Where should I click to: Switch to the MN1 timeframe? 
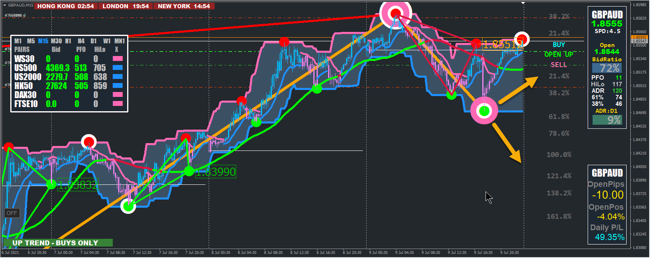[x=119, y=41]
